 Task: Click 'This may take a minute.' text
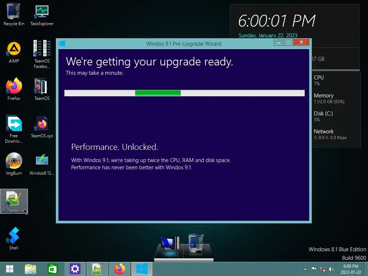click(95, 73)
